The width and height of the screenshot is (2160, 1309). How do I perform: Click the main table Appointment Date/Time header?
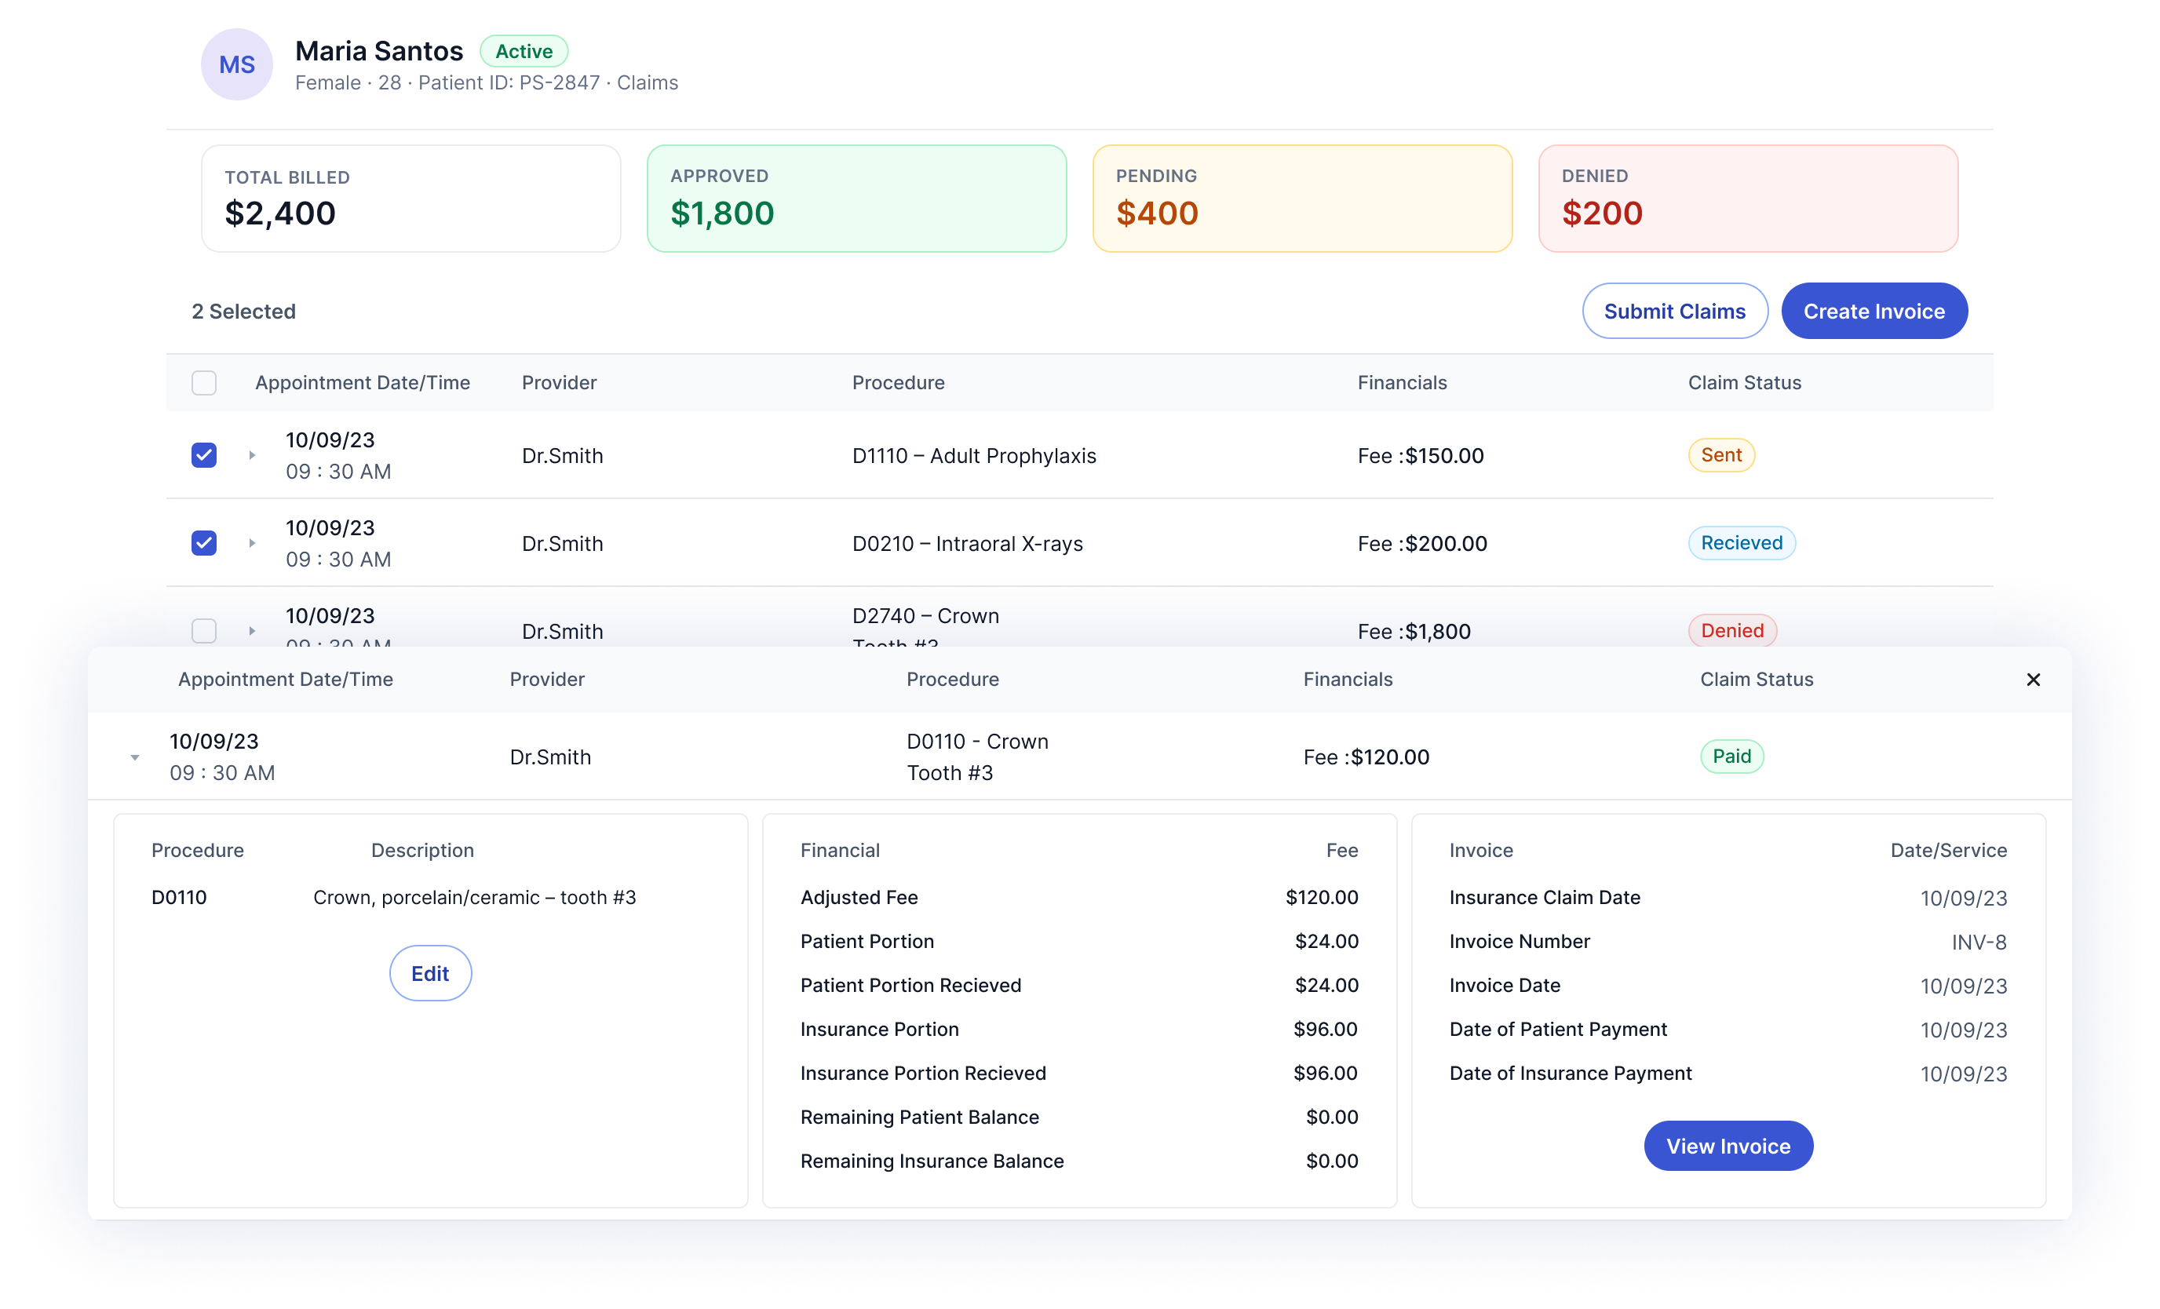coord(362,382)
